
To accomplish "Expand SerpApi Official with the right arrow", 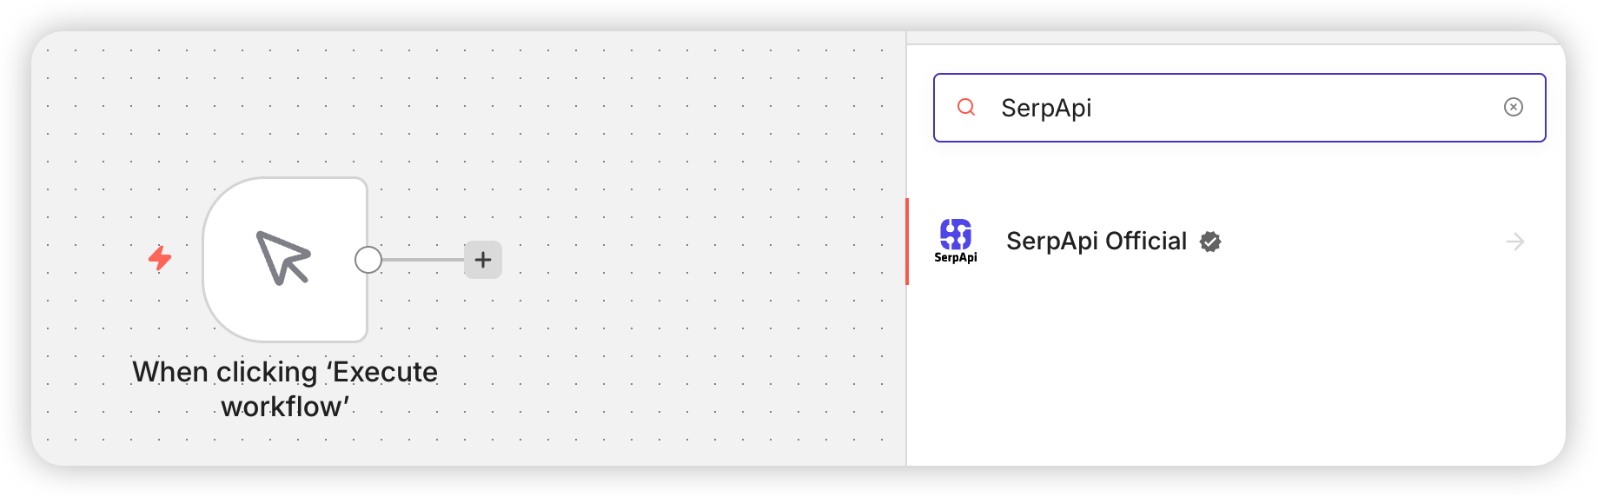I will tap(1514, 242).
